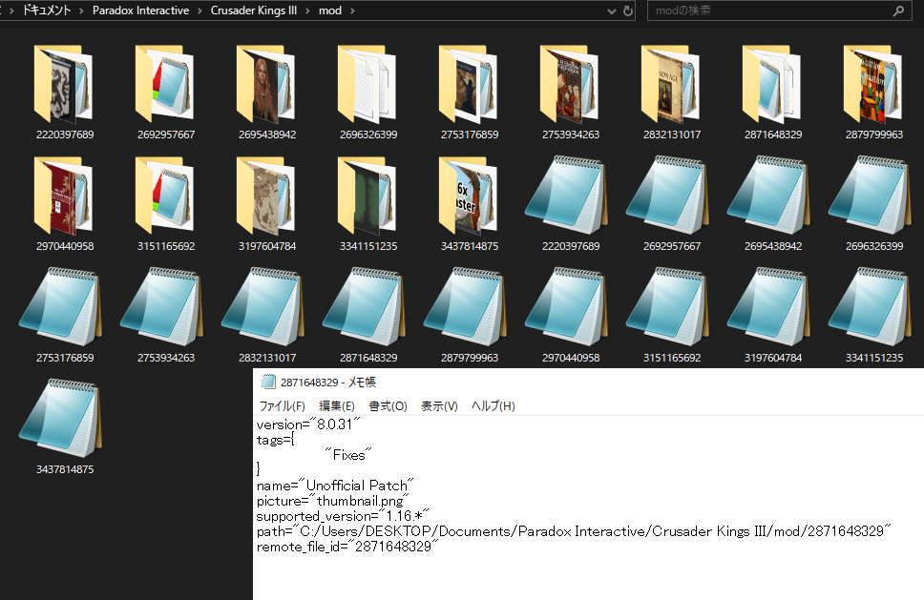Select the 2832131017 notepad file icon
The width and height of the screenshot is (924, 600).
pos(262,306)
